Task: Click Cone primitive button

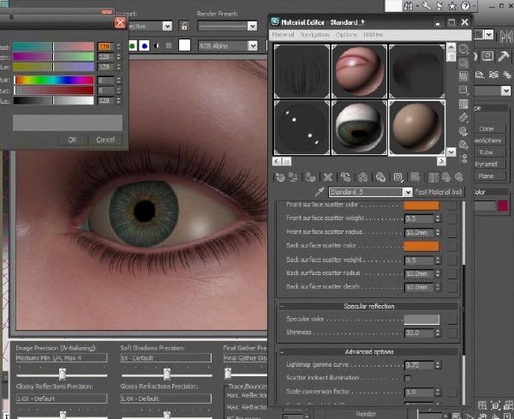Action: coord(486,129)
